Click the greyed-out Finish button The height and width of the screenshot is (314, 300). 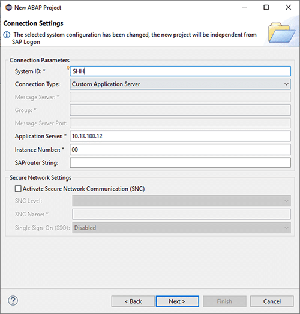coord(224,301)
